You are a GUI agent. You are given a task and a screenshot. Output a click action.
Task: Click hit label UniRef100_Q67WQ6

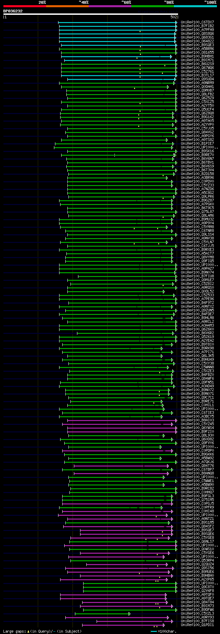tap(197, 68)
